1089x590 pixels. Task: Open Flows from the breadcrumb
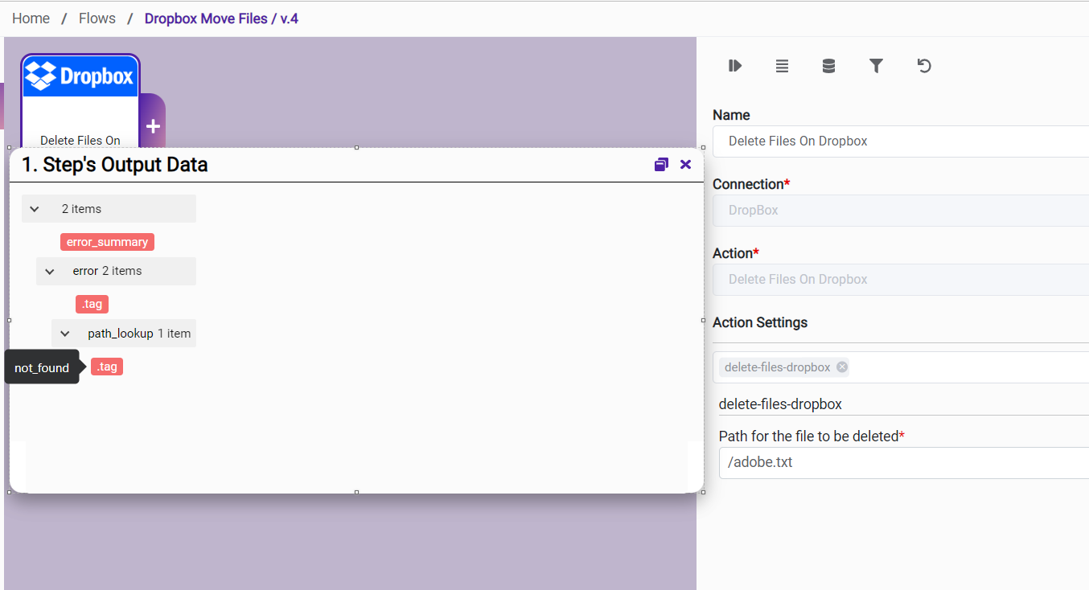(97, 18)
